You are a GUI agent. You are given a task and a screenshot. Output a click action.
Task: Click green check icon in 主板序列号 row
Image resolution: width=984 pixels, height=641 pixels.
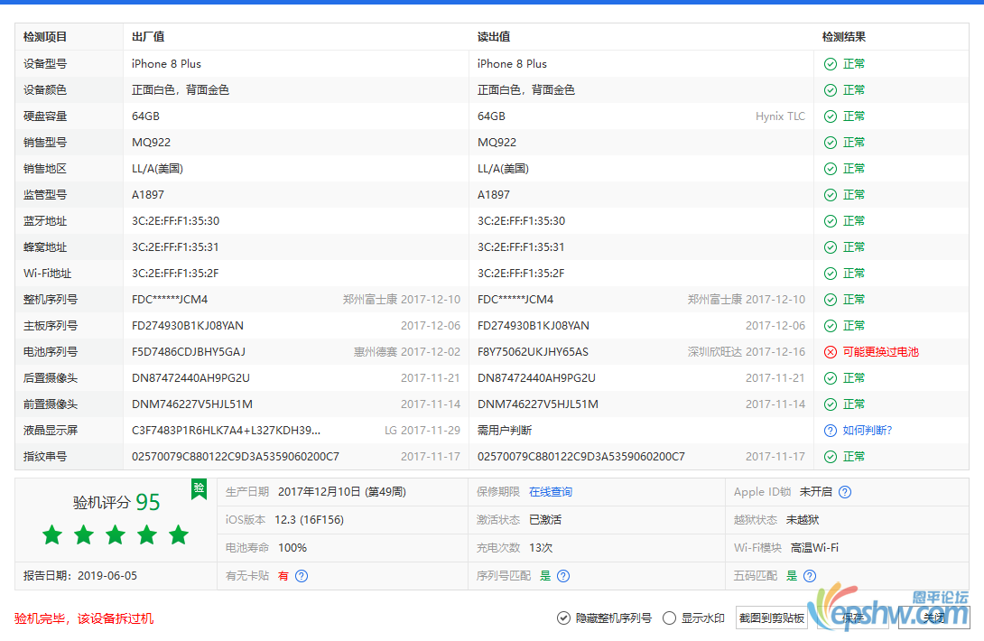(x=831, y=326)
